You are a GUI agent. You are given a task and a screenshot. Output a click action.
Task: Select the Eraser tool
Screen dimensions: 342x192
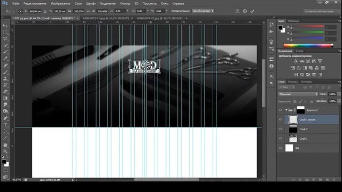tap(5, 92)
